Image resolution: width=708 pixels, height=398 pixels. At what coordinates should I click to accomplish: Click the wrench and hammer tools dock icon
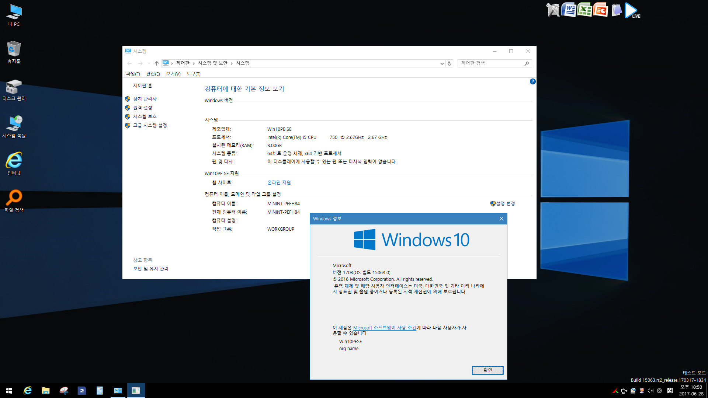click(553, 10)
